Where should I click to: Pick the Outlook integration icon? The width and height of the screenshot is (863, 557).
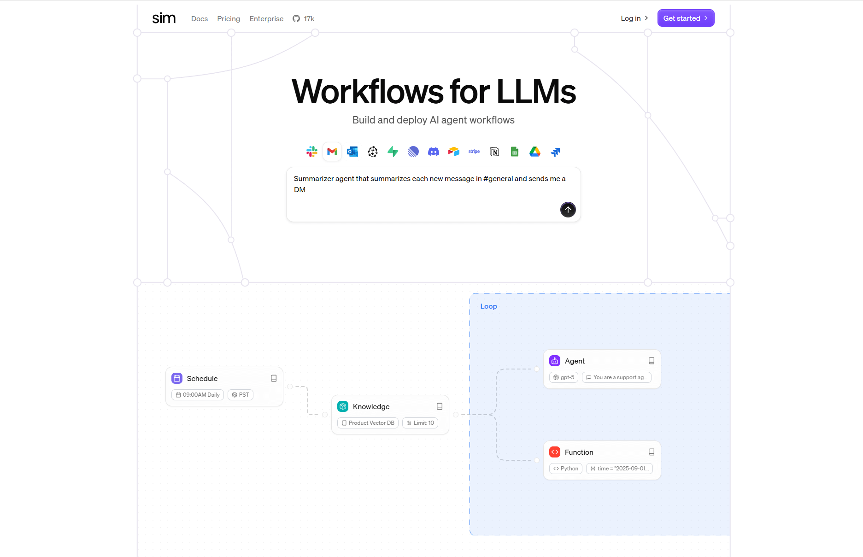(352, 152)
